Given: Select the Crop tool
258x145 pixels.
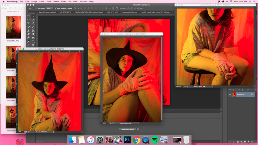Looking at the screenshot, I should [x=28, y=23].
